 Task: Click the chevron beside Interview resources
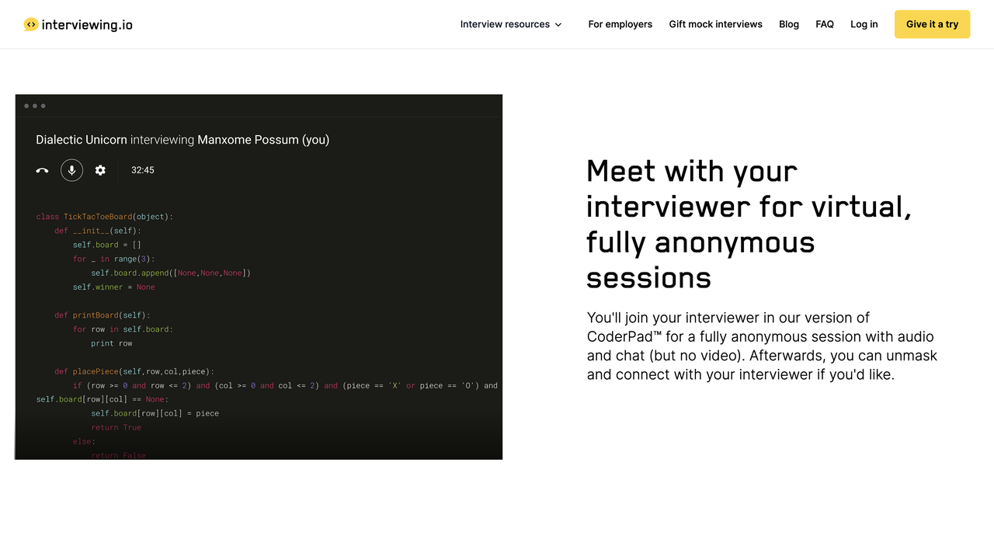558,25
